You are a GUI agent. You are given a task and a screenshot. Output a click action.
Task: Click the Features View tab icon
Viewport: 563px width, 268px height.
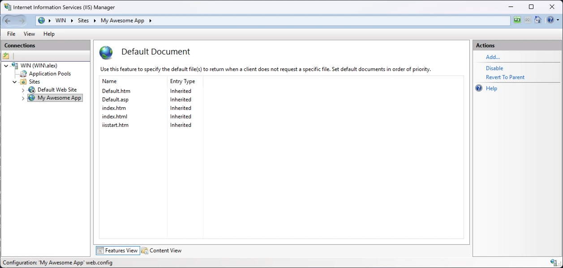[x=100, y=251]
